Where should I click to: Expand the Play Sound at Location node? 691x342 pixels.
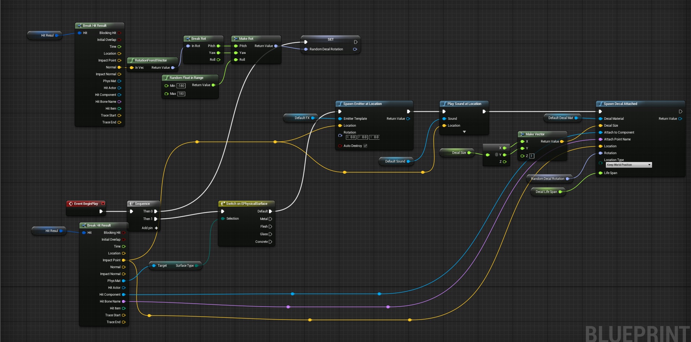point(464,132)
